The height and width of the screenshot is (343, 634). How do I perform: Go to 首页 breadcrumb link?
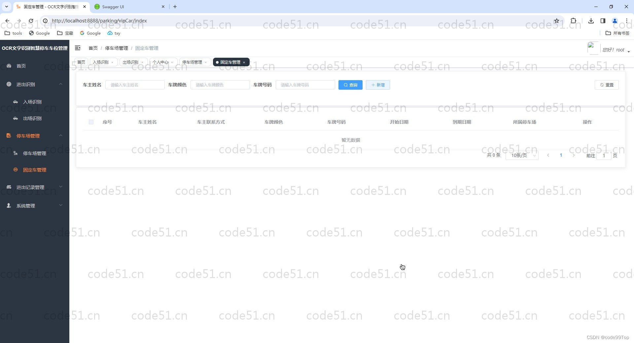pyautogui.click(x=93, y=48)
